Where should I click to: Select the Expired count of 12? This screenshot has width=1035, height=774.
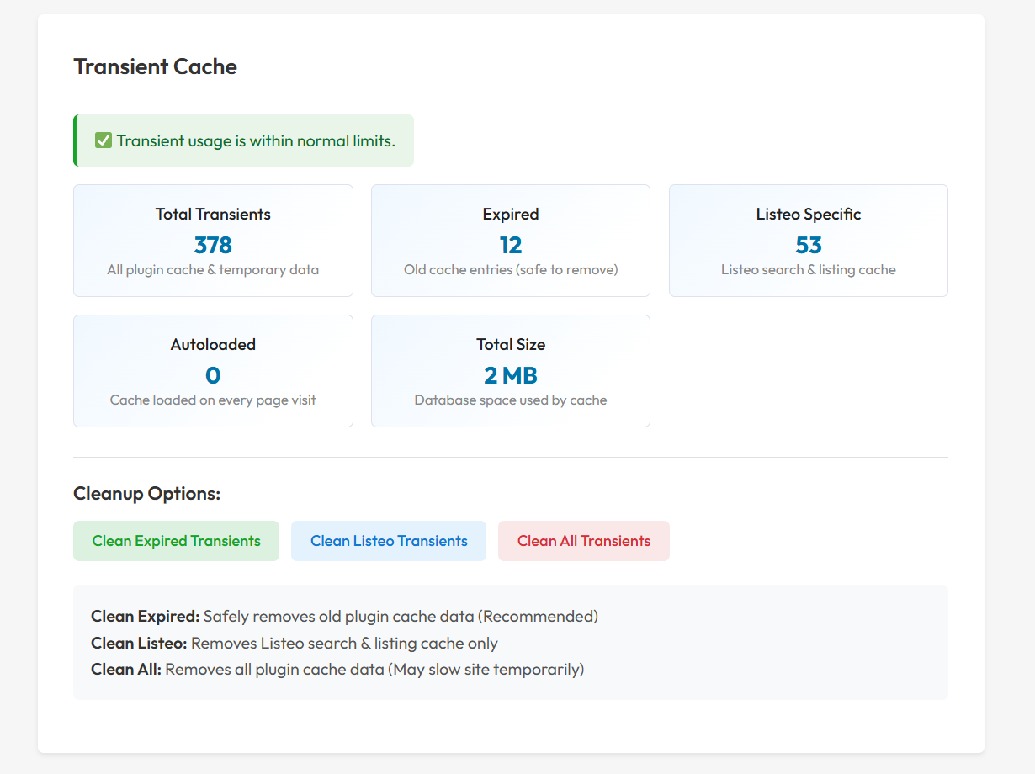click(511, 245)
